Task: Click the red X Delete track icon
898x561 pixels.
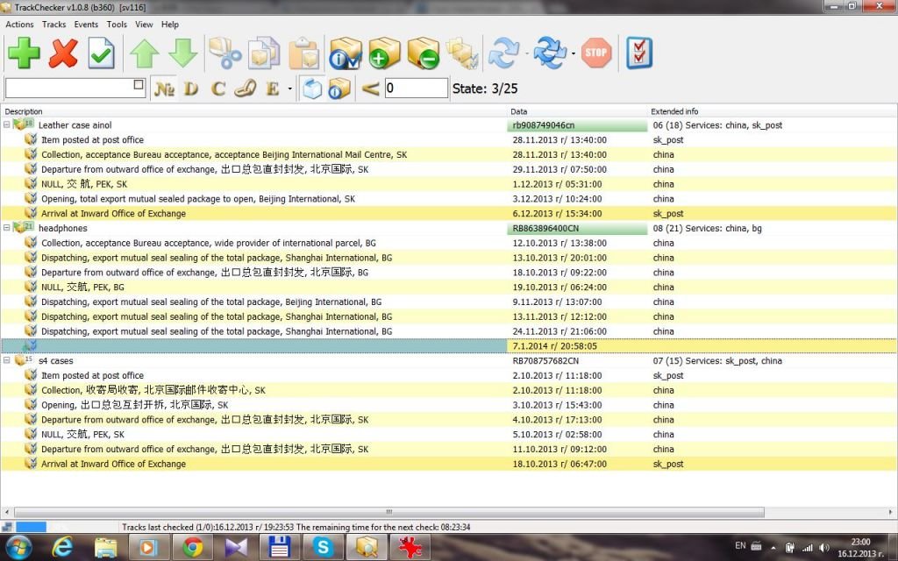Action: pos(63,53)
